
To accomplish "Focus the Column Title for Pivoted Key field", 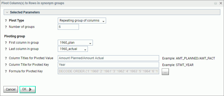I will click(108, 65).
